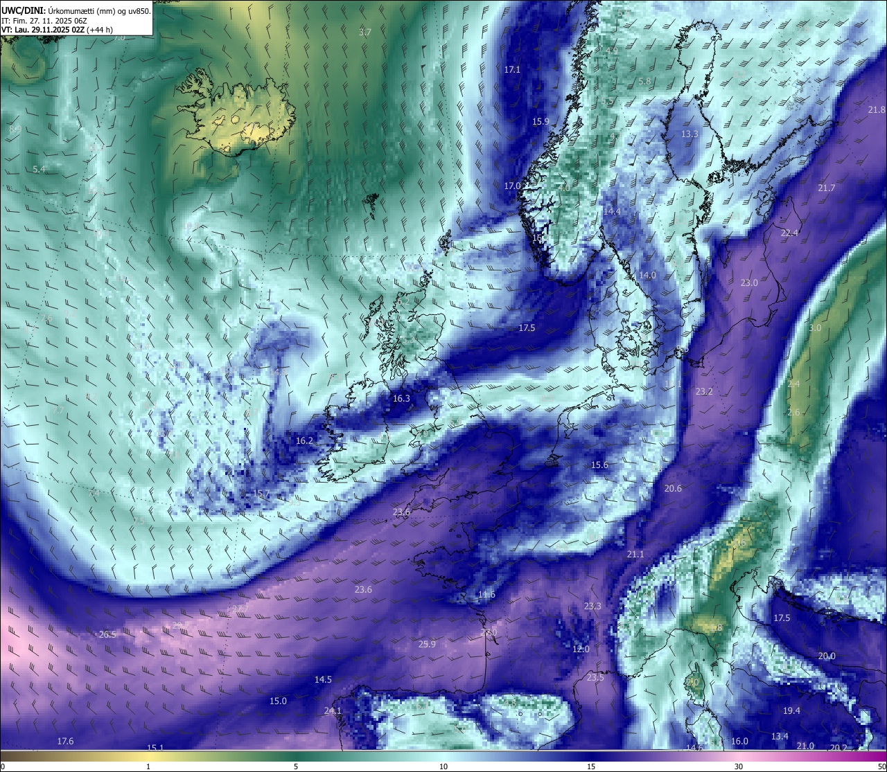This screenshot has height=772, width=887.
Task: Click the 50 tick on the colour scale
Action: (881, 766)
